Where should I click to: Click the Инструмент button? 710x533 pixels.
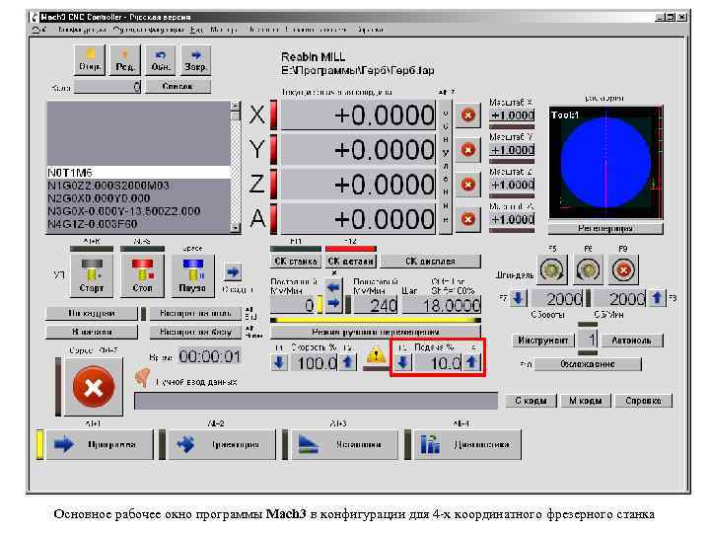pos(543,340)
